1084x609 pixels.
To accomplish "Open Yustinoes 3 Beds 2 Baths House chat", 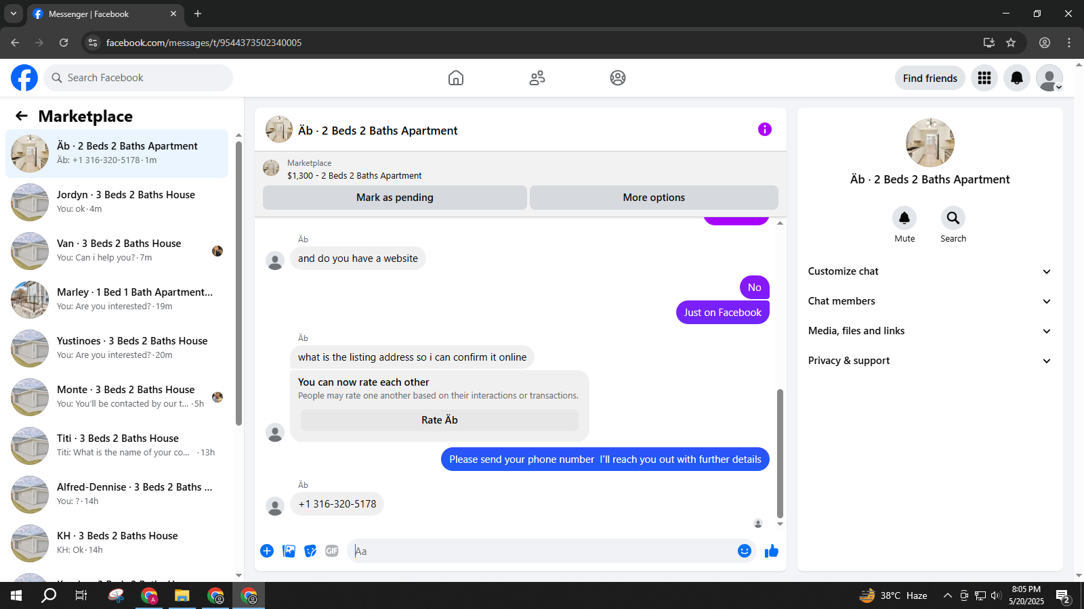I will tap(117, 348).
